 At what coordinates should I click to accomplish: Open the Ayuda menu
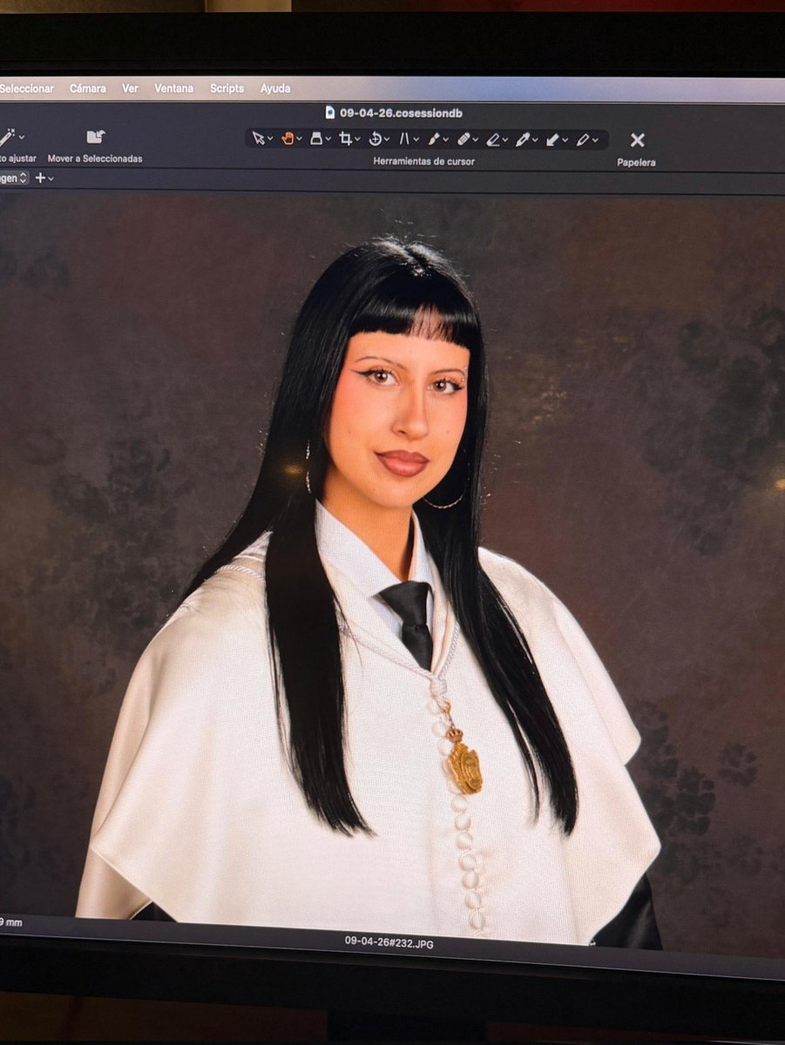point(275,88)
